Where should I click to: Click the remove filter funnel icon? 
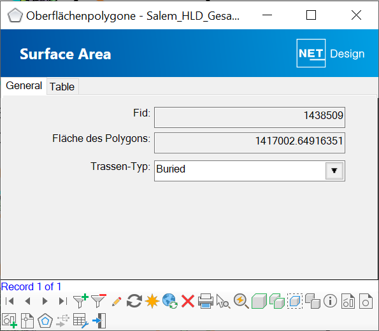click(98, 301)
